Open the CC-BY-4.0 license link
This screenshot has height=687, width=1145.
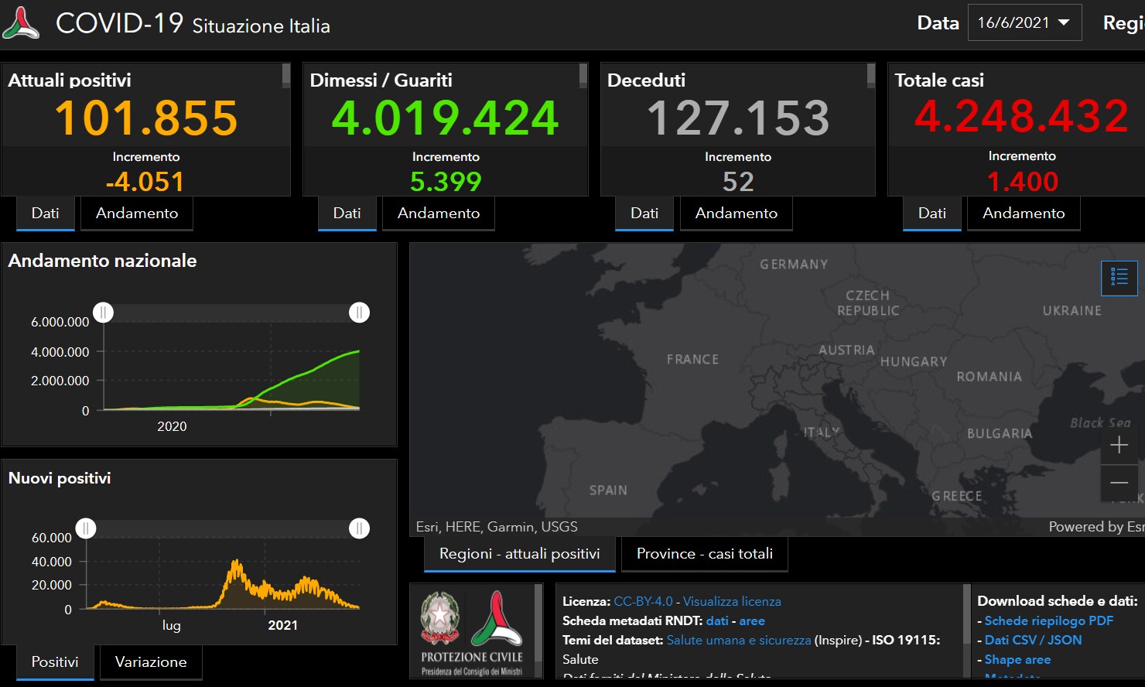[x=643, y=601]
